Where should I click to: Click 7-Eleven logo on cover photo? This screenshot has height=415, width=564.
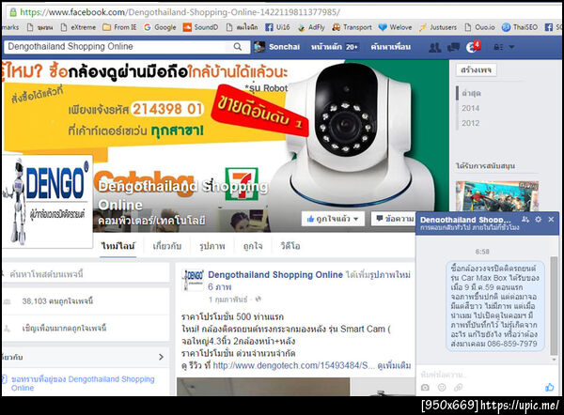coord(242,183)
